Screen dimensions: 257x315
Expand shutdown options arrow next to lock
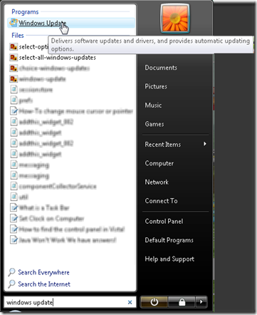201,302
